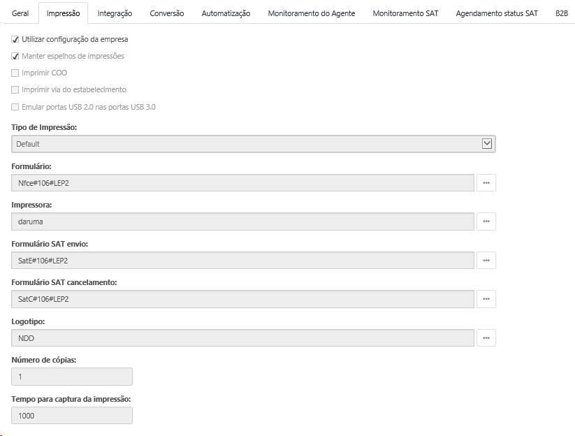Open the Integração tab

click(x=115, y=13)
